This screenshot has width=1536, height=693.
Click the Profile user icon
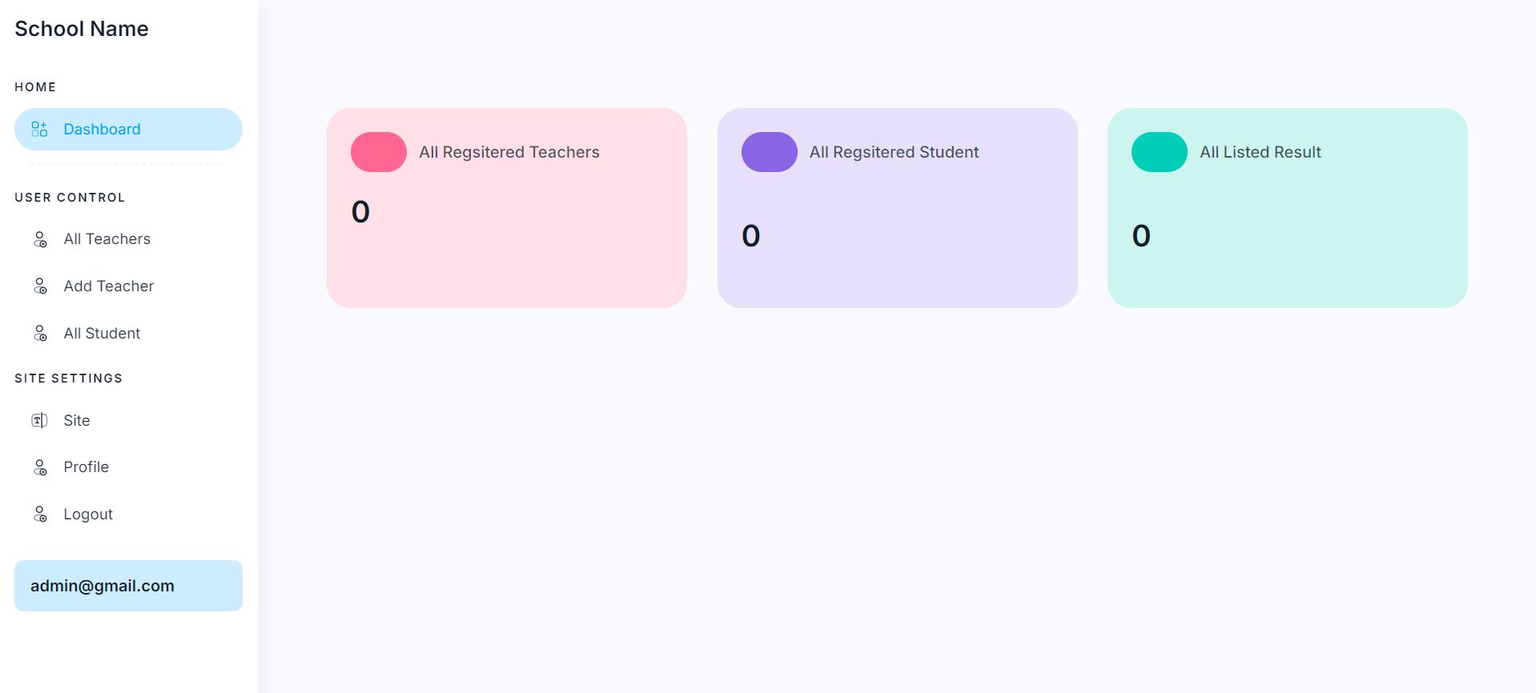(40, 467)
